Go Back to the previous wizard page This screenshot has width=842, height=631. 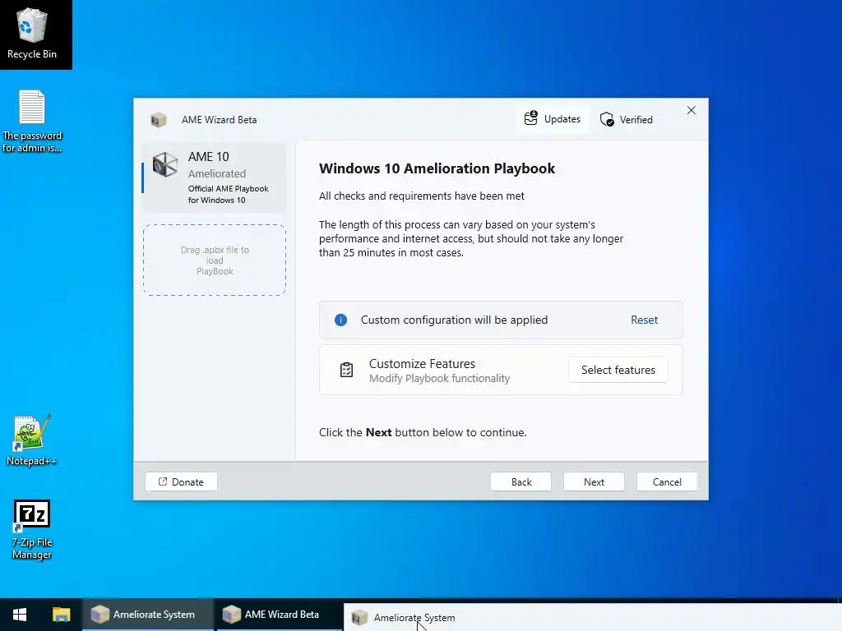point(520,481)
